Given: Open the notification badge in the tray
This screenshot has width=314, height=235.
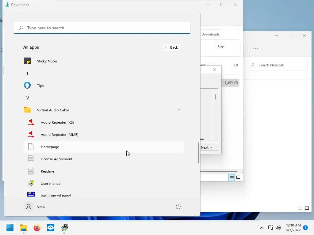Looking at the screenshot, I should click(305, 228).
